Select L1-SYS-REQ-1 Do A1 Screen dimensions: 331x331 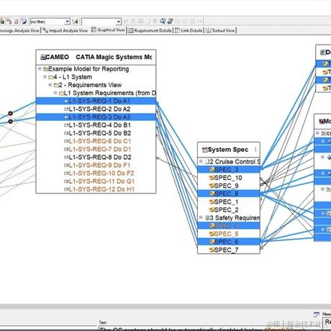(96, 101)
